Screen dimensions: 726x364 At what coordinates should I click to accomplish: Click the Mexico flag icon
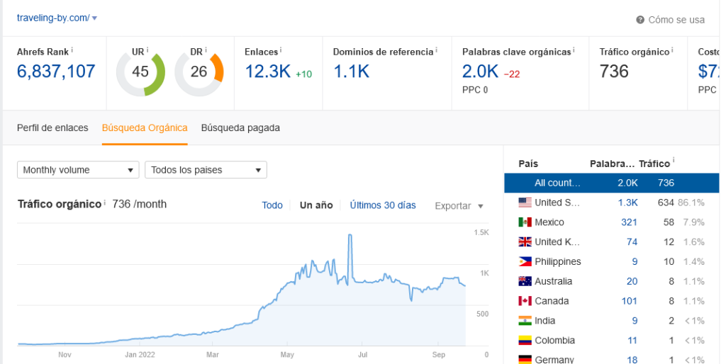525,222
